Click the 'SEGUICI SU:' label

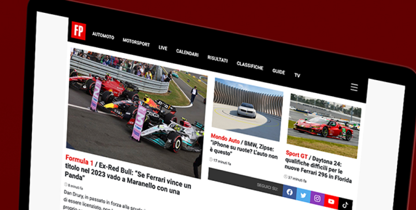267,187
